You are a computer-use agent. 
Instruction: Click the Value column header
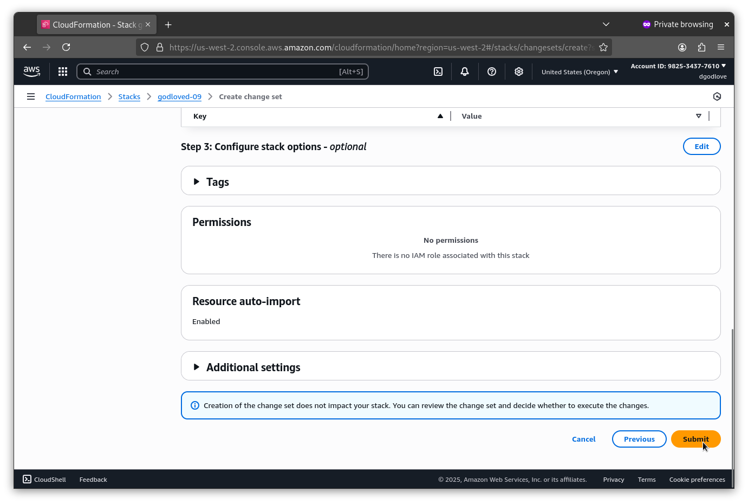[x=472, y=116]
